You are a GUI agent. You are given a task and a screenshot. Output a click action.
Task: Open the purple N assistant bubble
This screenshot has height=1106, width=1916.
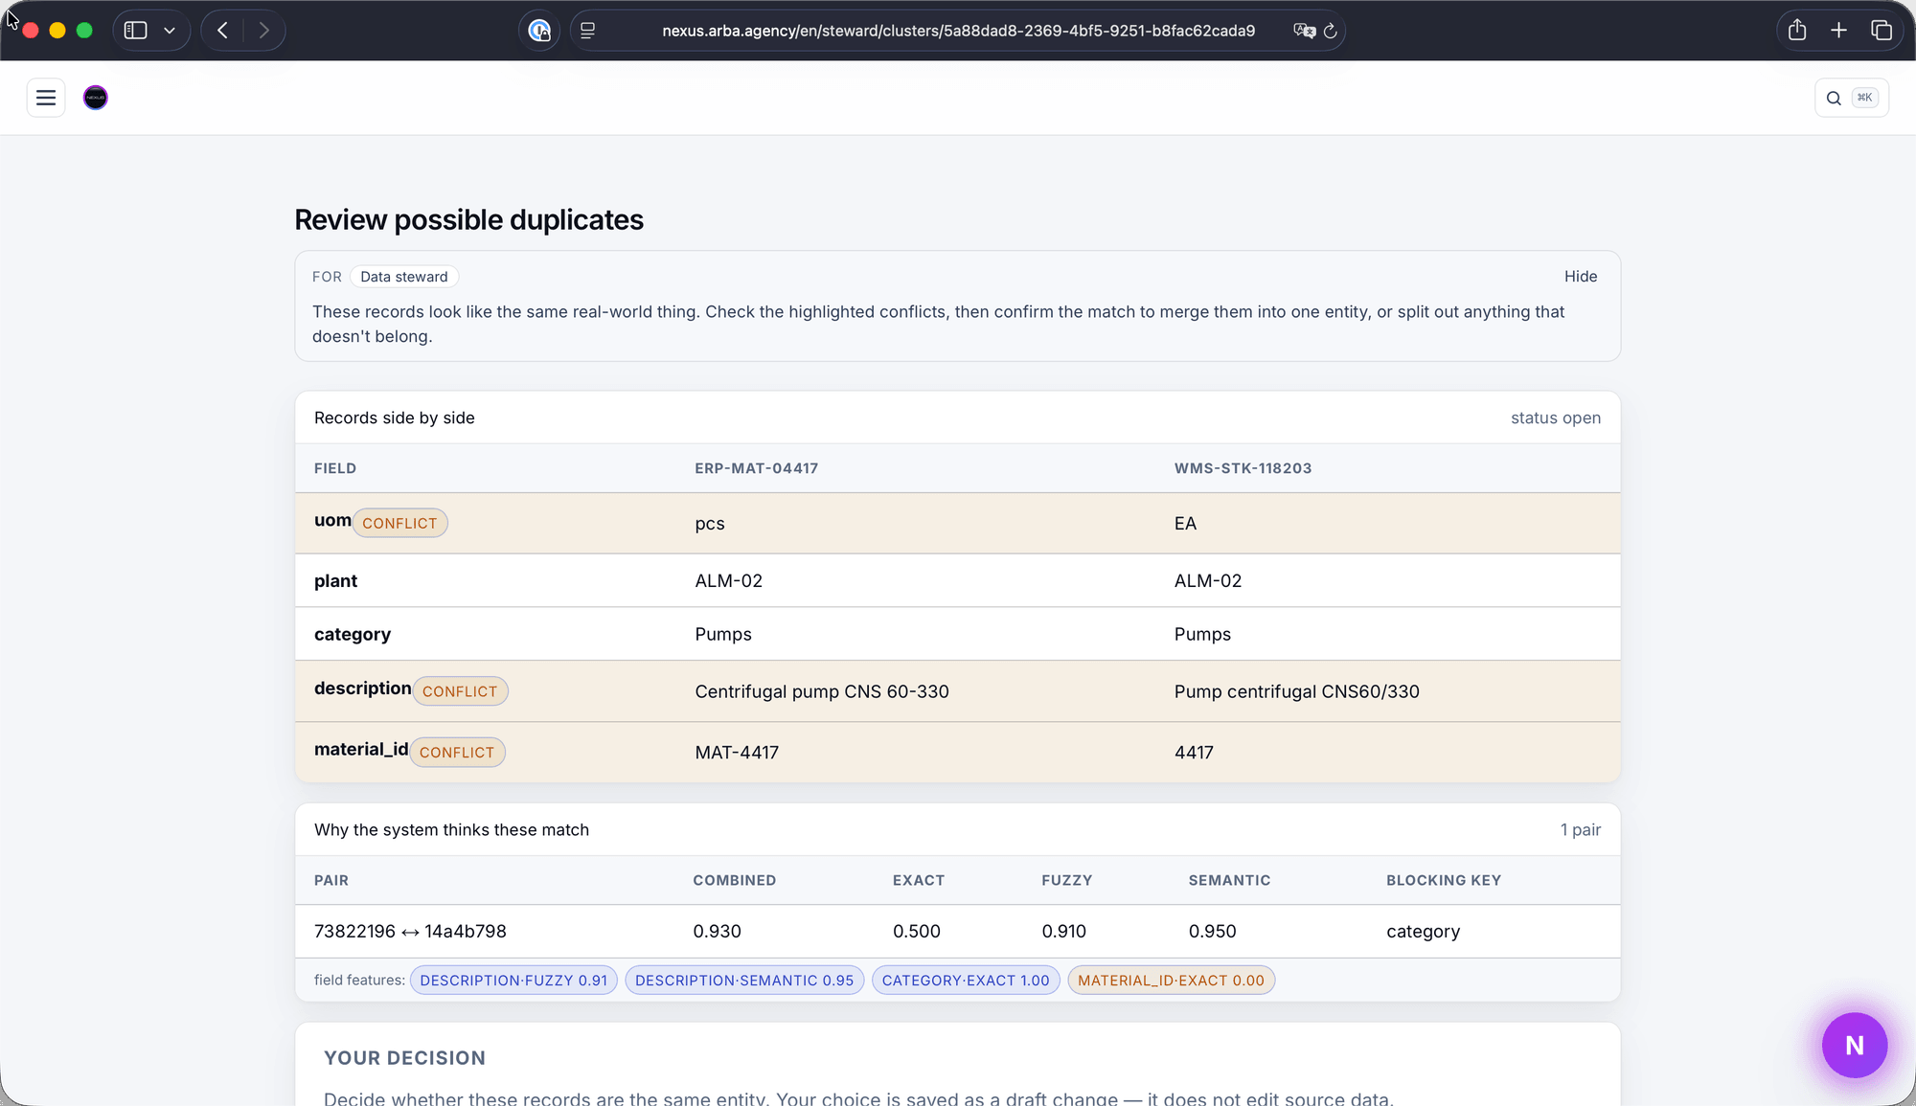point(1855,1045)
